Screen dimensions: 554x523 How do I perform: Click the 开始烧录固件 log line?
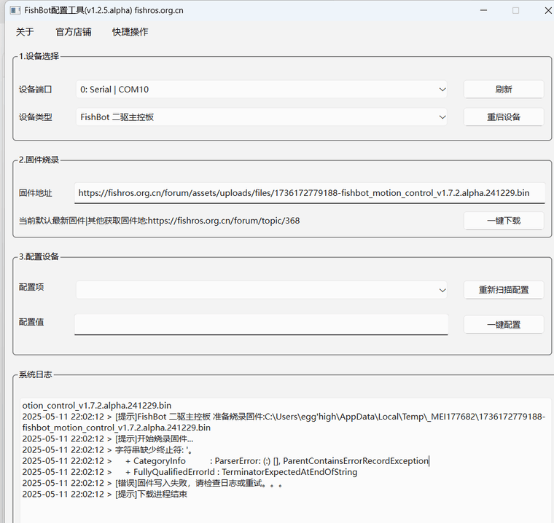tap(108, 439)
